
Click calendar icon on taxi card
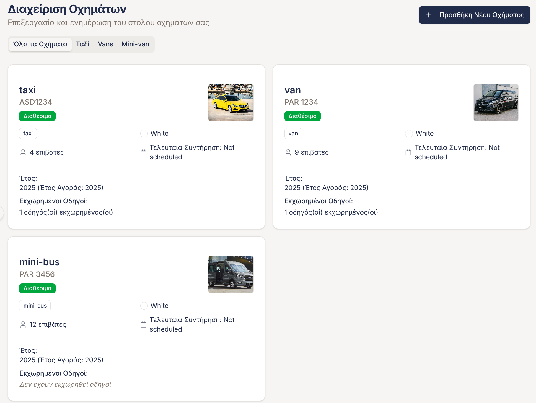pos(144,152)
